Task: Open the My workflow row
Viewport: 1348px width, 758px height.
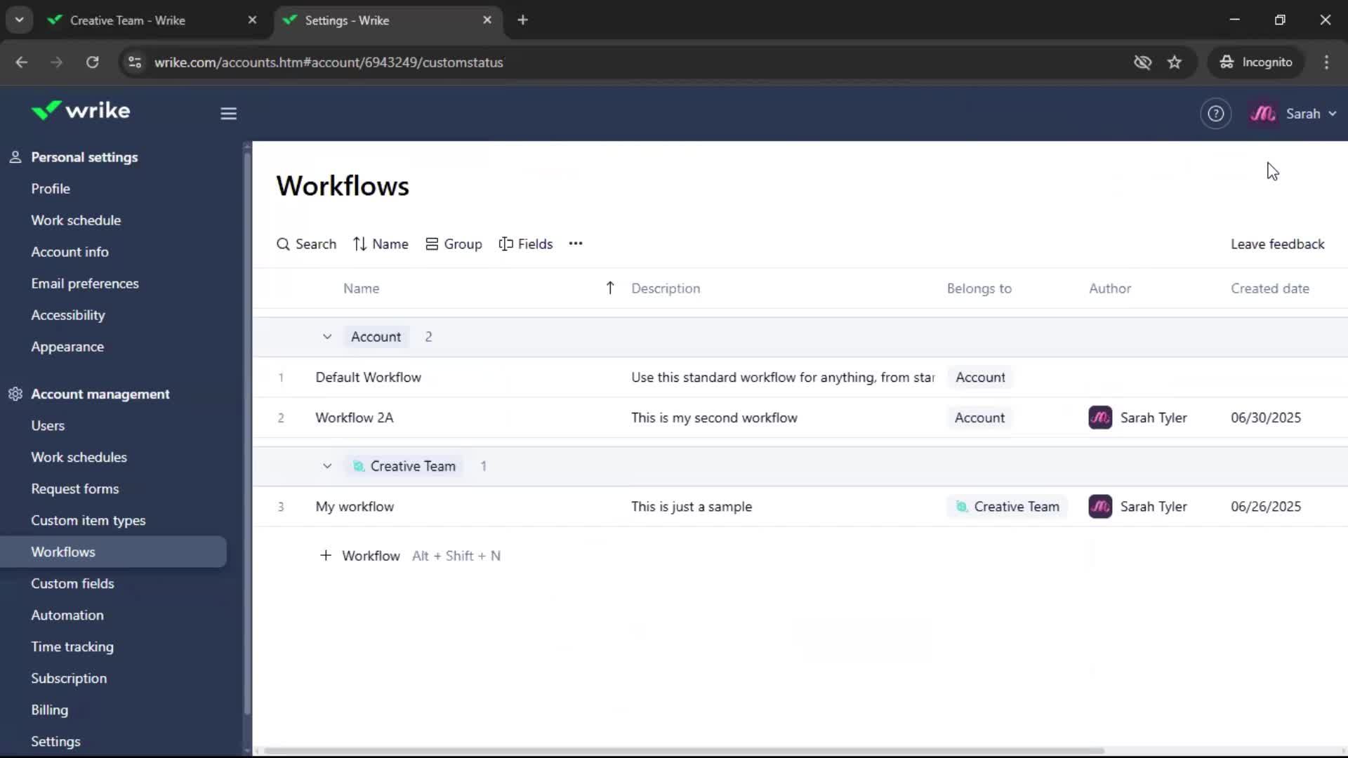Action: coord(800,507)
